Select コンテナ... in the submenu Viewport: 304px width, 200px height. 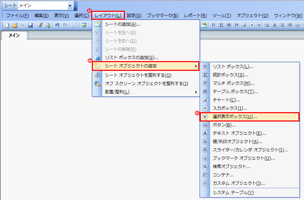click(250, 175)
